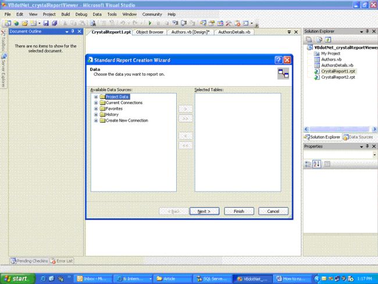378x284 pixels.
Task: Click the Show All Files icon in Solution Explorer
Action: point(319,40)
